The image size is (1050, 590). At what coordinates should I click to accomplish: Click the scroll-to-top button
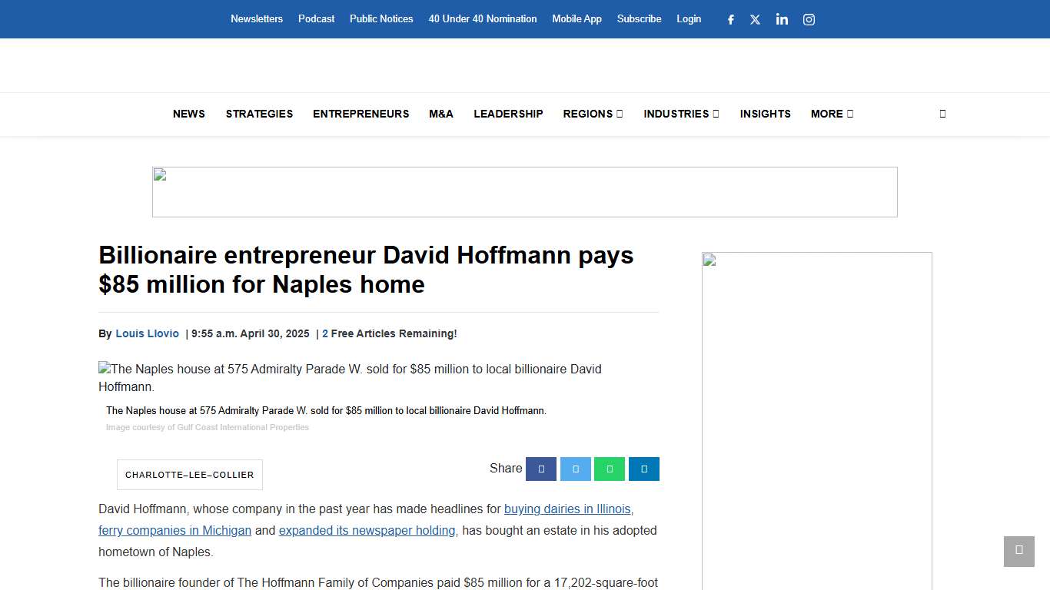tap(1018, 552)
